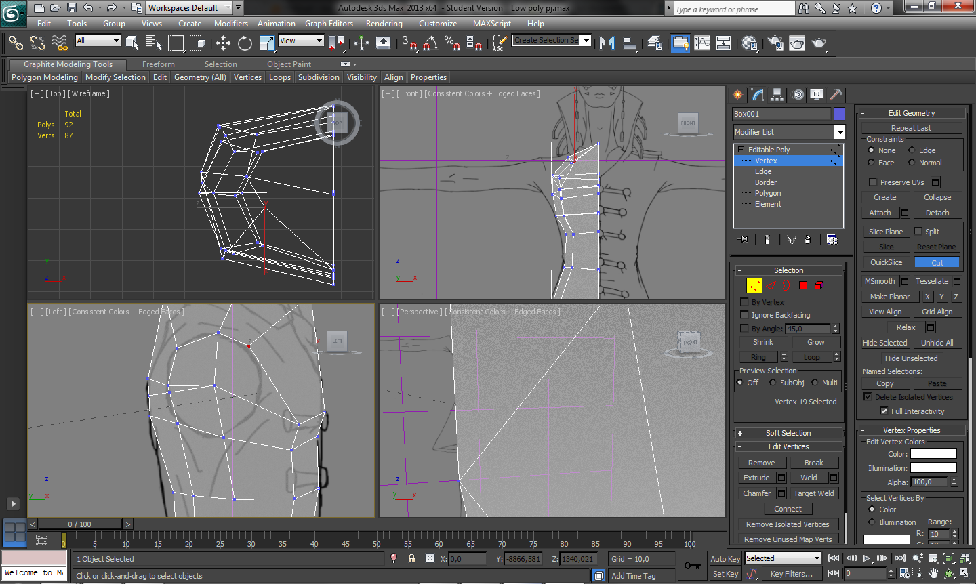Click the Box001 object color swatch
The image size is (976, 584).
tap(839, 114)
